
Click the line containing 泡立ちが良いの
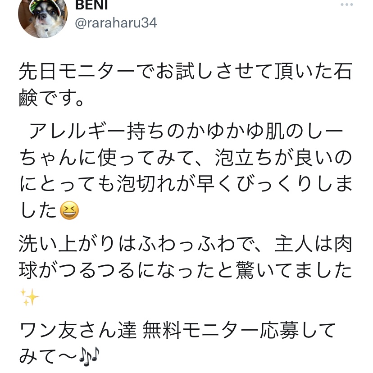(186, 158)
